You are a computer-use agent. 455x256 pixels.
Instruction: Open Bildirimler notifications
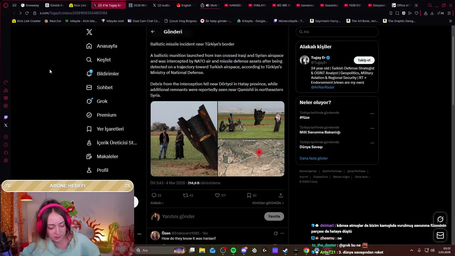(103, 74)
